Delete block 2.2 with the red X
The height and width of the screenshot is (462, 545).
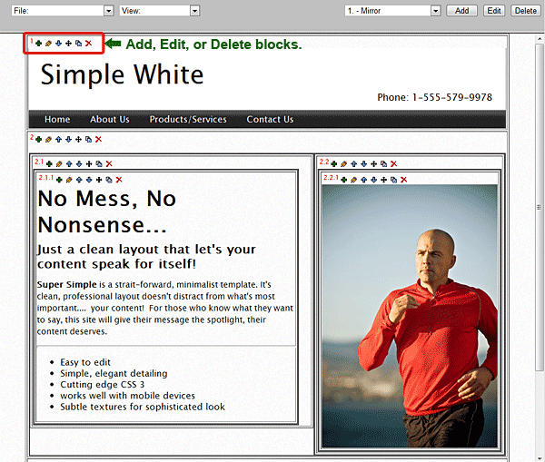tap(392, 164)
